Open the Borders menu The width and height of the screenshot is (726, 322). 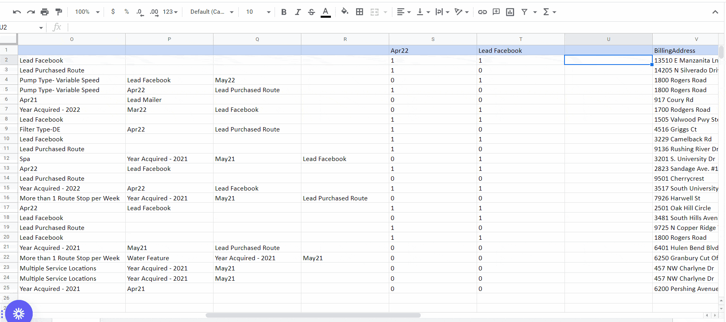359,12
